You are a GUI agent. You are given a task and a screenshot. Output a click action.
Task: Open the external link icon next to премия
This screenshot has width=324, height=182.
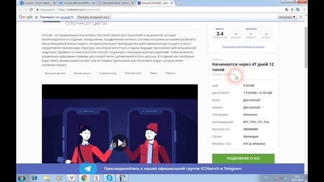pyautogui.click(x=262, y=107)
